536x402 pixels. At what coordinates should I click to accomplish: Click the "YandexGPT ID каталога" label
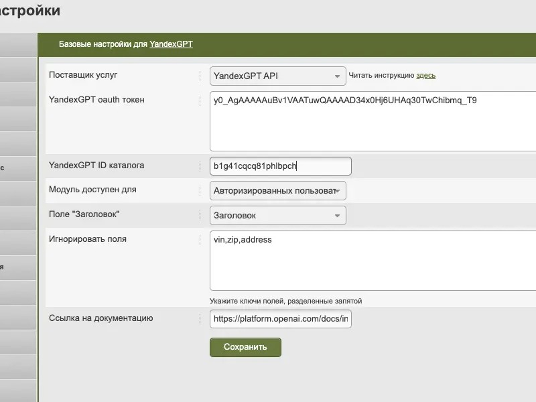click(x=96, y=165)
